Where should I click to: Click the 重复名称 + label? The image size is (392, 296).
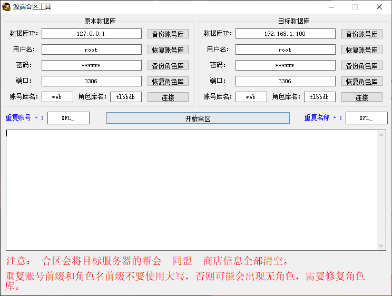click(323, 117)
